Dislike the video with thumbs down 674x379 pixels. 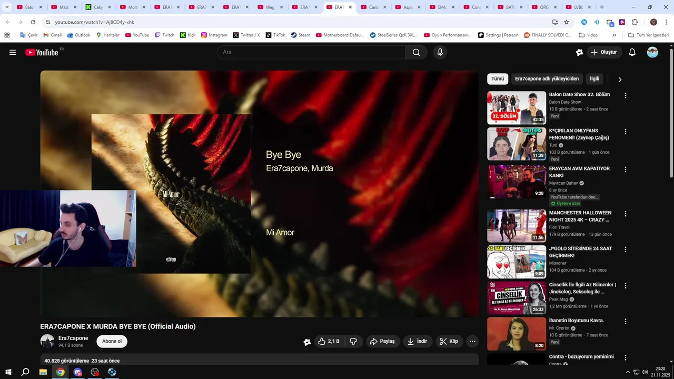click(353, 341)
